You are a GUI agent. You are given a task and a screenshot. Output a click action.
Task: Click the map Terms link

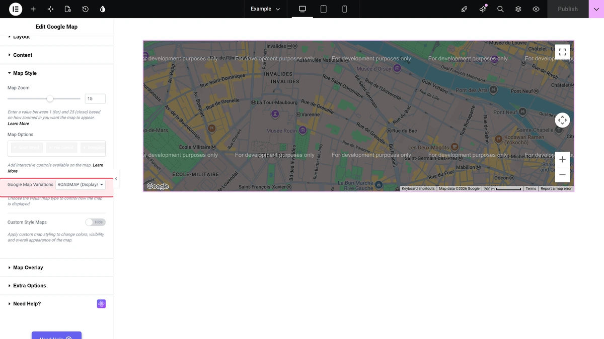(x=531, y=189)
